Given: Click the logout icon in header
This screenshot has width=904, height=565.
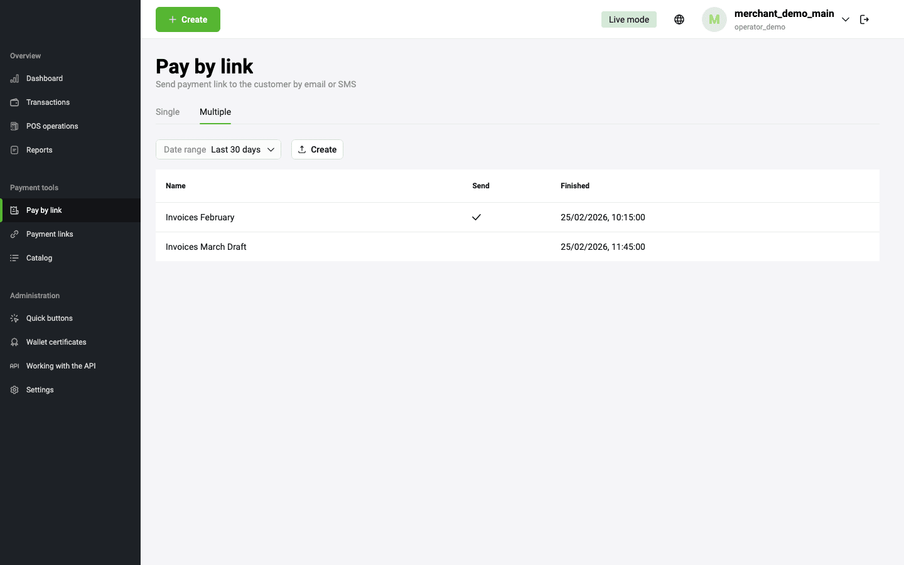Looking at the screenshot, I should point(864,19).
